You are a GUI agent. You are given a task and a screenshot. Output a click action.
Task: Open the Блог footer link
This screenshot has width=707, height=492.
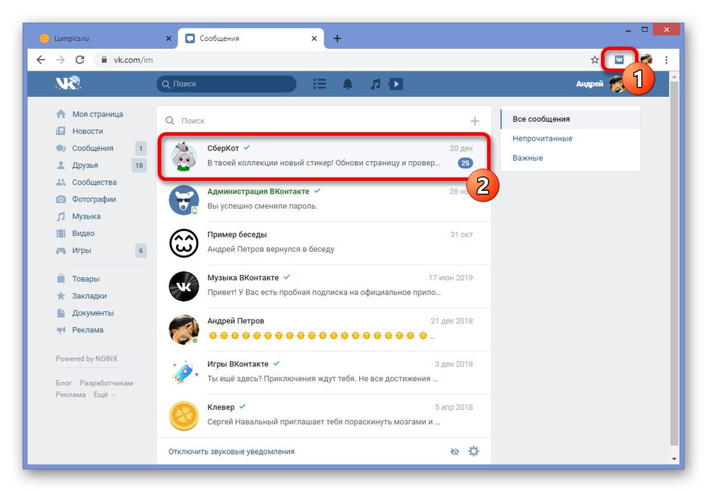(64, 383)
